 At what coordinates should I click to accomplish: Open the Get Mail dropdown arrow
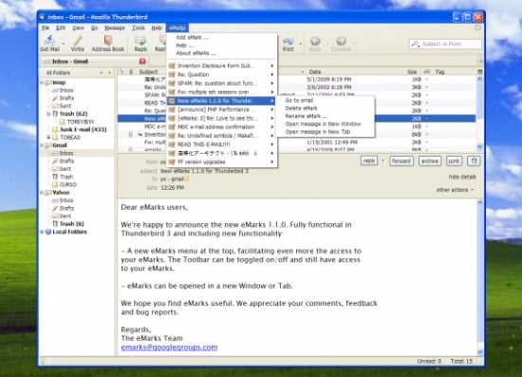(x=64, y=44)
